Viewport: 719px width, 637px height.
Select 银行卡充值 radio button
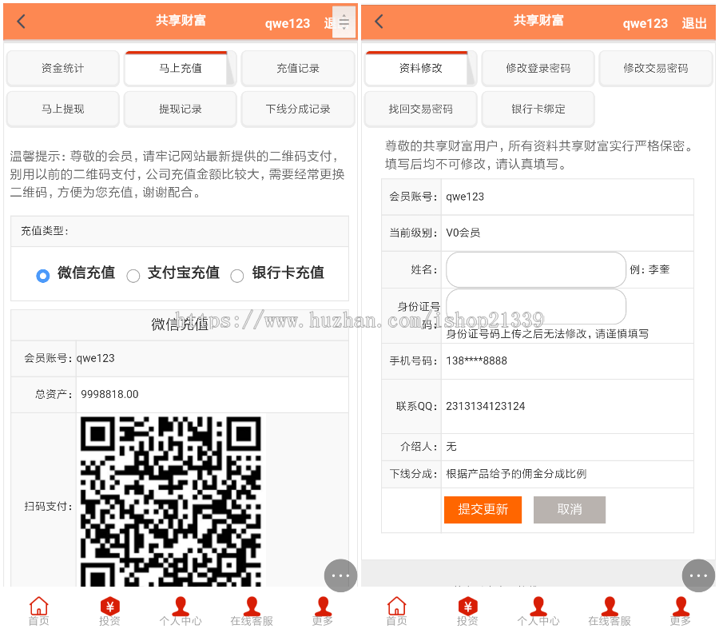(237, 276)
